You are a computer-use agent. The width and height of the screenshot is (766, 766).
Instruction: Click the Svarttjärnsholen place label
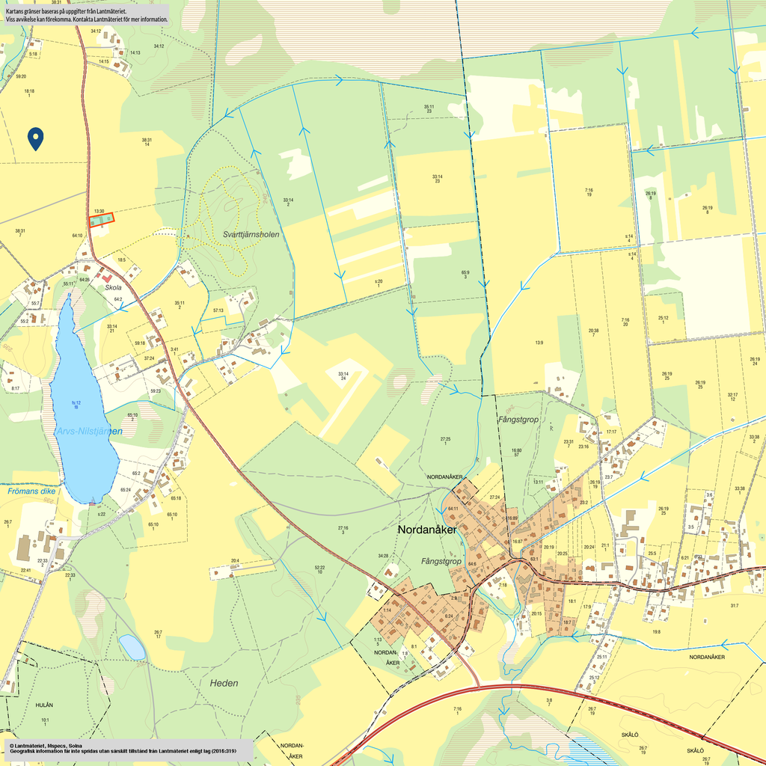(x=251, y=234)
